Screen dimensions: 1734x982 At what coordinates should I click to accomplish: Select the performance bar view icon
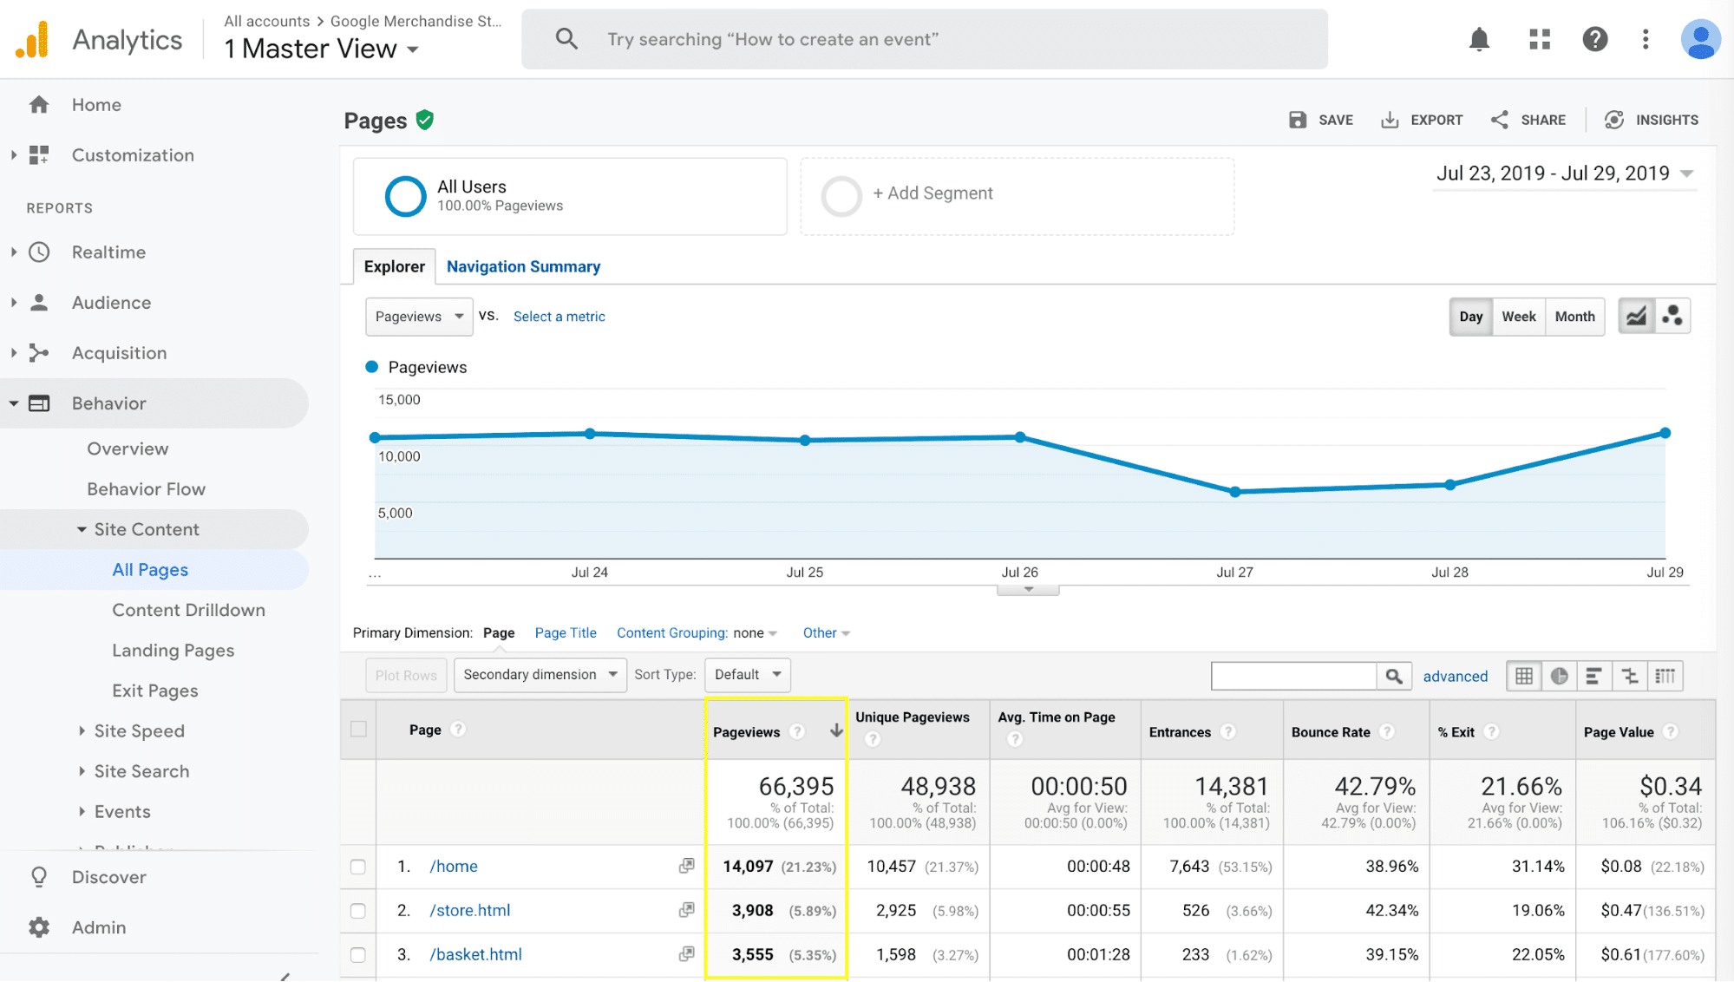[x=1594, y=676]
